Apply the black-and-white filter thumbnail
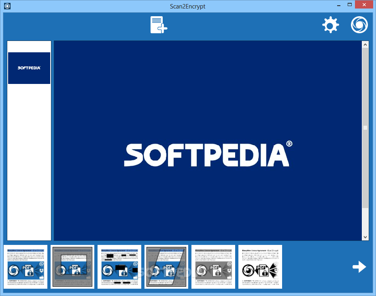Image resolution: width=376 pixels, height=296 pixels. (x=260, y=267)
